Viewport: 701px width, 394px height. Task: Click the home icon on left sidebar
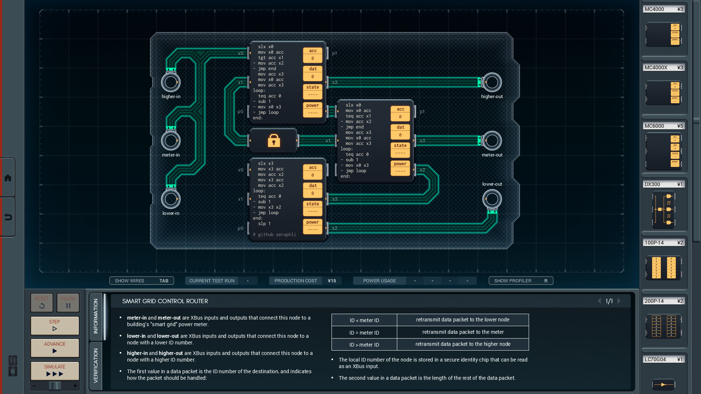pyautogui.click(x=8, y=178)
